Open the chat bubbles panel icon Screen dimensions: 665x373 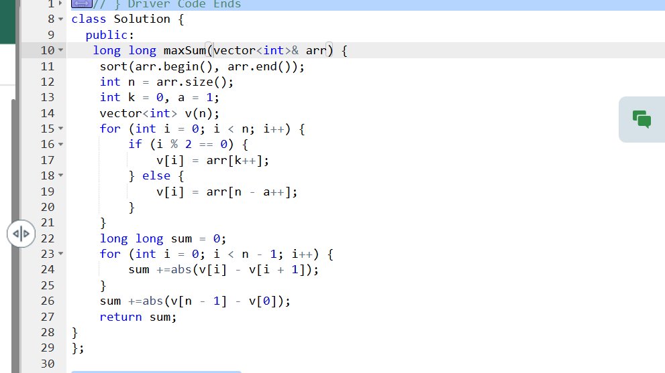point(642,119)
